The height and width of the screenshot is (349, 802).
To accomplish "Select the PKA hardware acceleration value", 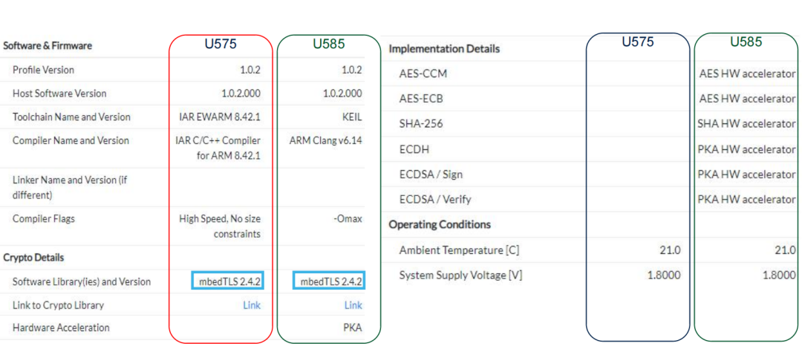I will [353, 327].
